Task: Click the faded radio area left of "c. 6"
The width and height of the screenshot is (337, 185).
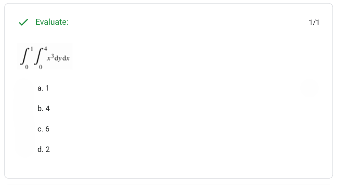Action: click(24, 129)
